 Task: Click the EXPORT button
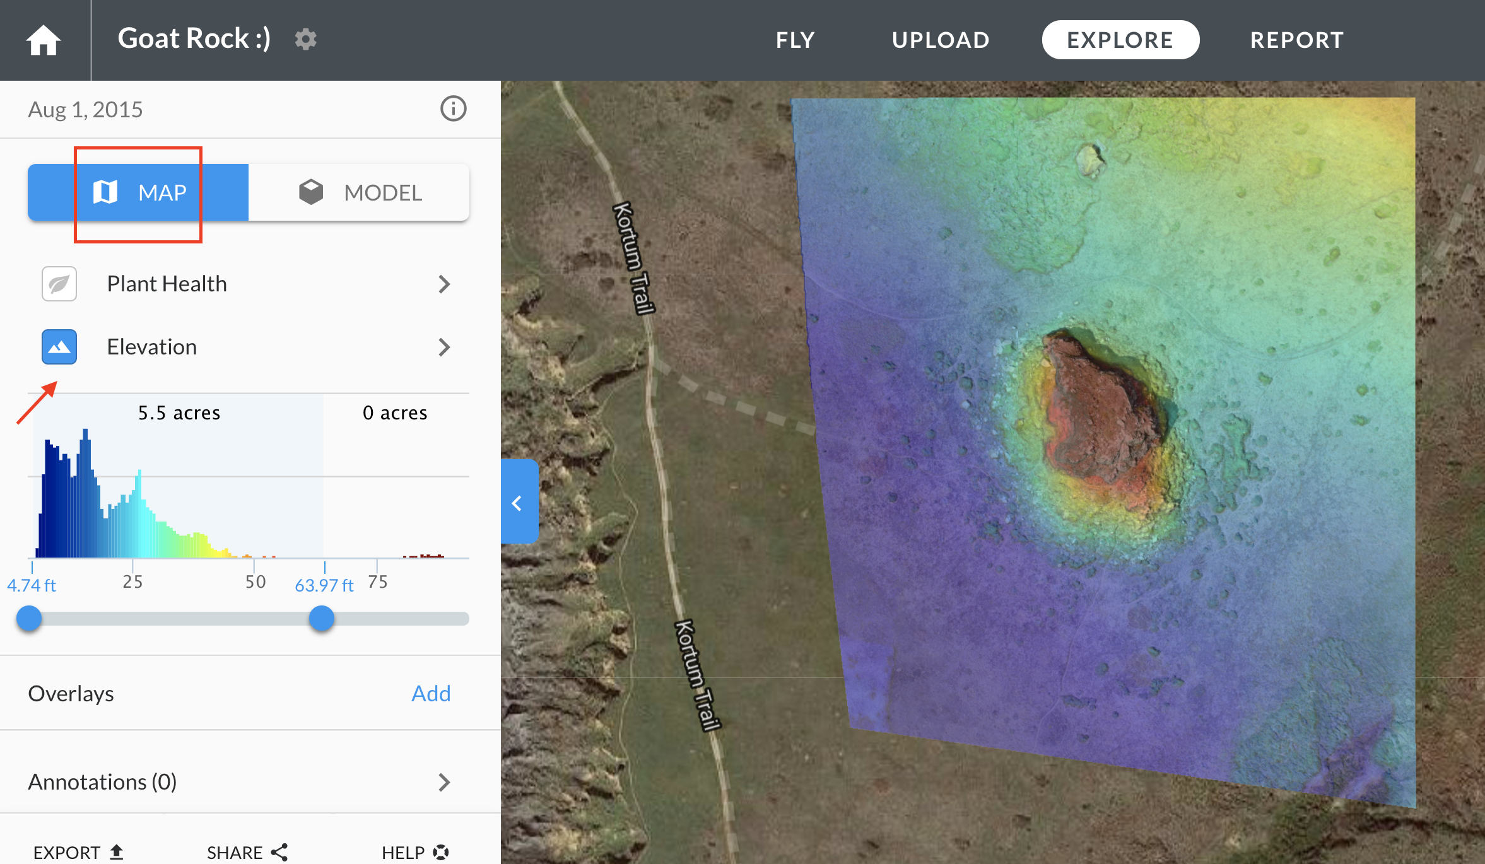(78, 852)
